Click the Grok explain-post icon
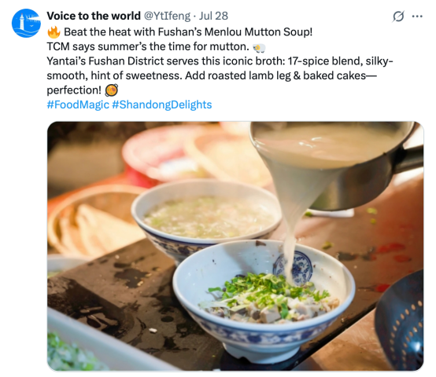This screenshot has width=436, height=377. coord(398,16)
